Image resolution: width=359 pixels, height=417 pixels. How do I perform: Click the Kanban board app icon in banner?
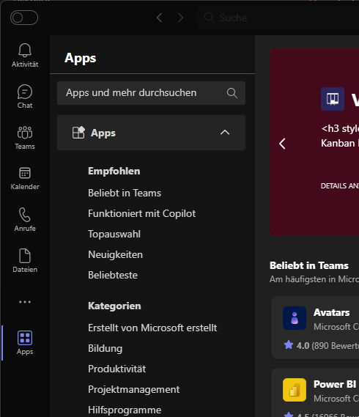pos(333,99)
